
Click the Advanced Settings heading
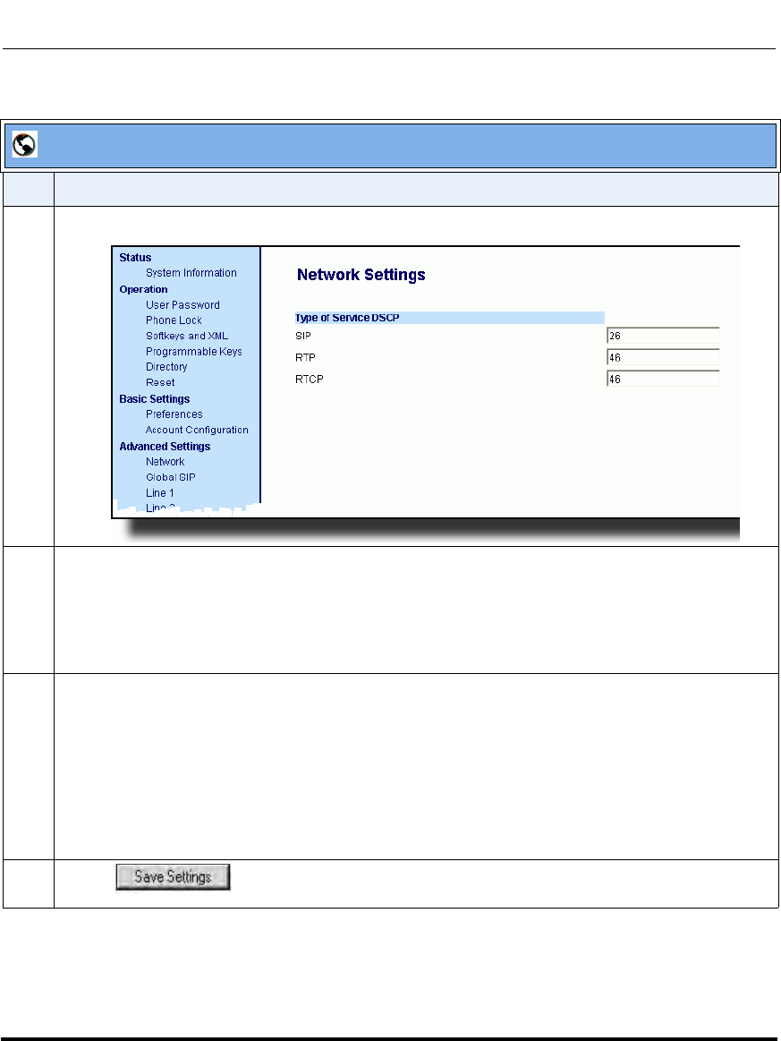pyautogui.click(x=165, y=446)
